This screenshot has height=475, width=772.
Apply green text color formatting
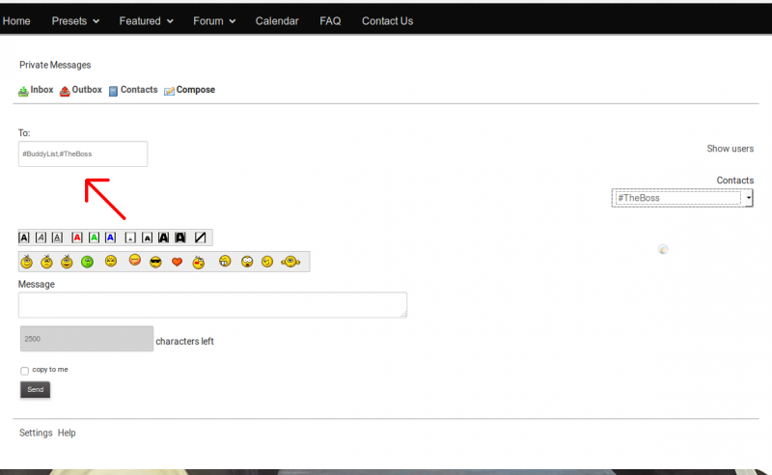[x=95, y=237]
